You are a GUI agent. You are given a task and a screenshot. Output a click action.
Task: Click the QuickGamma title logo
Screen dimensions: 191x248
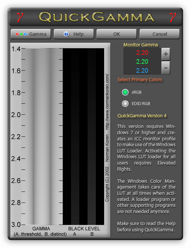[x=97, y=17]
